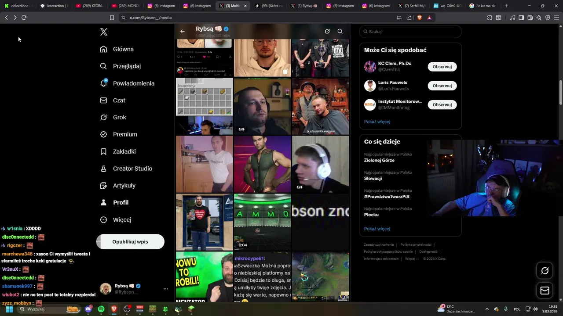Click Opublikuj wpis post button
Screen dimensions: 563x316
click(130, 242)
